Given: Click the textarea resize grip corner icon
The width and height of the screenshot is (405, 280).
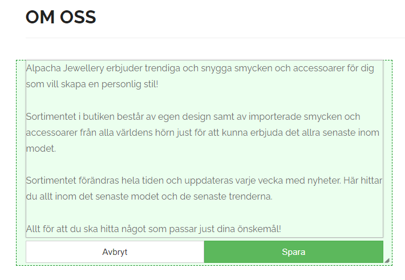Looking at the screenshot, I should [x=387, y=261].
